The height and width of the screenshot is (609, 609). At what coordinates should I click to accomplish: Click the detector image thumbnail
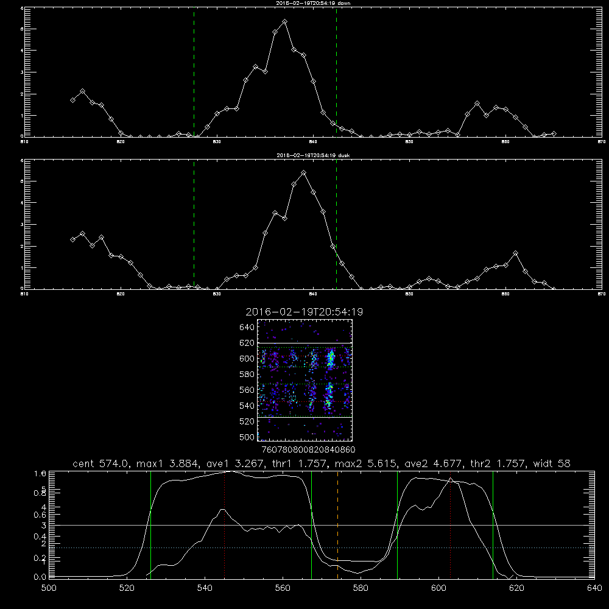[305, 380]
